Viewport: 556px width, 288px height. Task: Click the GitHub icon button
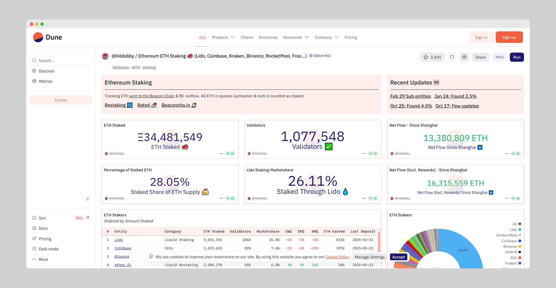point(452,57)
